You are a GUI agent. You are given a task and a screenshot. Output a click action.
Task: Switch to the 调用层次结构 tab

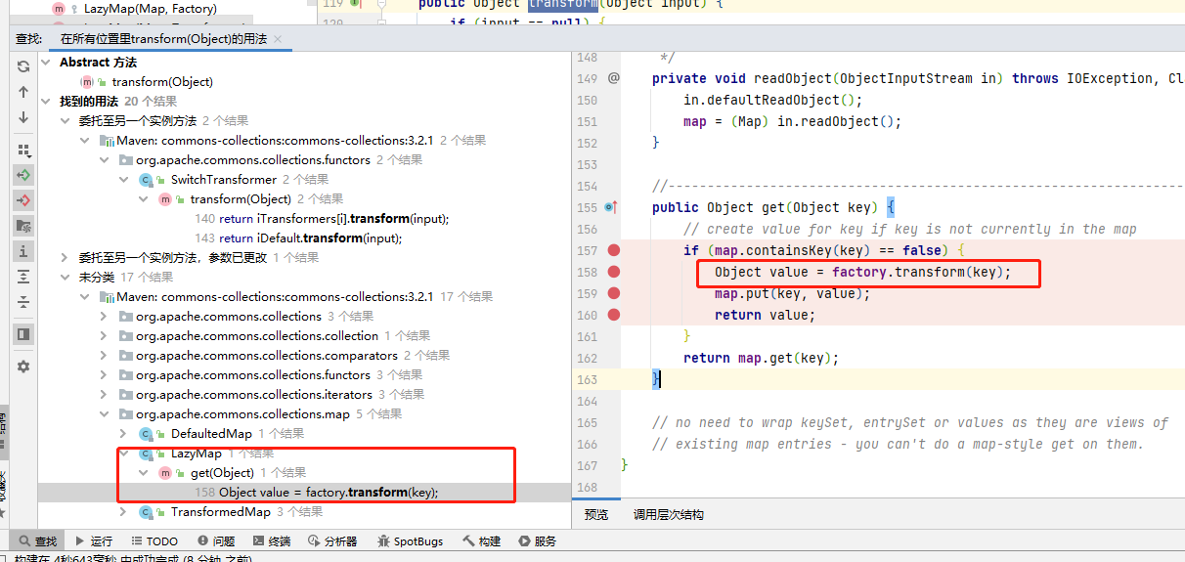click(x=668, y=515)
